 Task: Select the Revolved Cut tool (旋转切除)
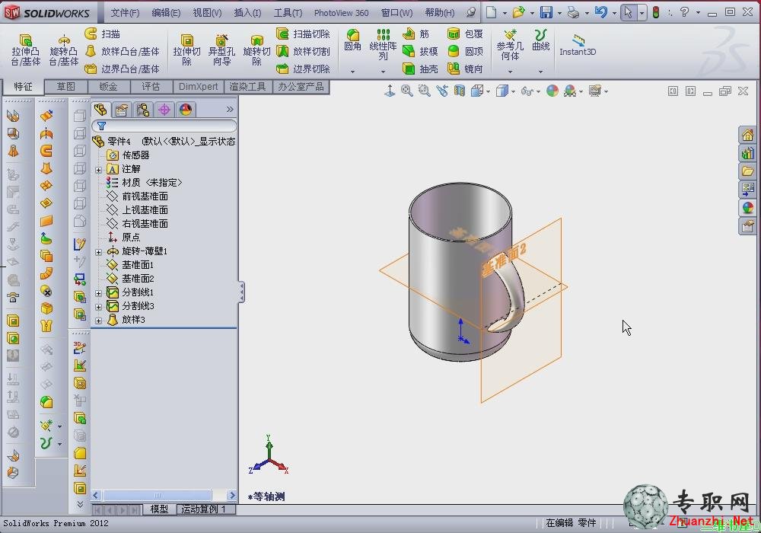tap(256, 49)
